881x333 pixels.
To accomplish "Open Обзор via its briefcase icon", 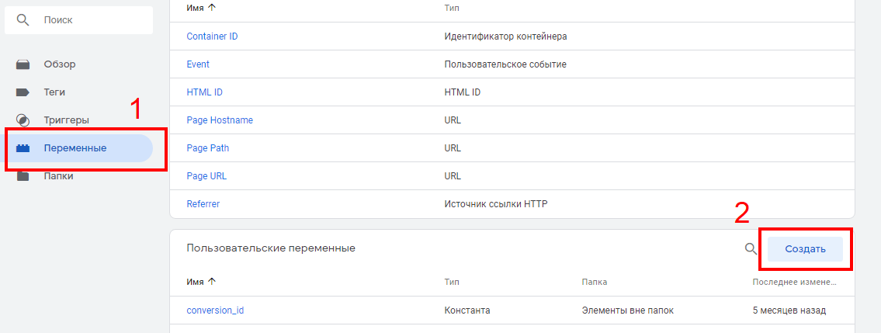I will [x=23, y=64].
